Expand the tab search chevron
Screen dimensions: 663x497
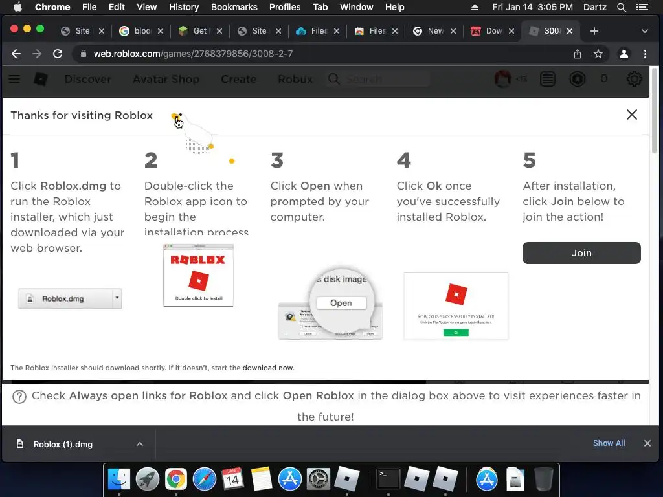(644, 31)
